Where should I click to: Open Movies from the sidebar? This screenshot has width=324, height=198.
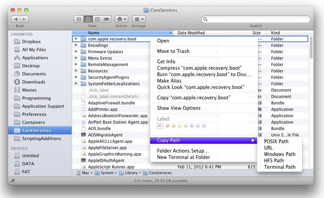pyautogui.click(x=40, y=90)
